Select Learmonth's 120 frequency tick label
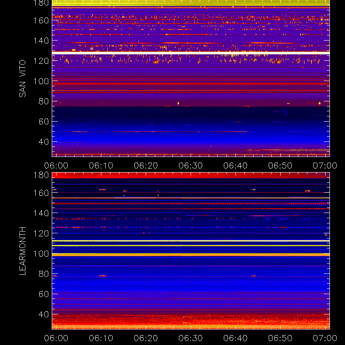The height and width of the screenshot is (345, 345). [x=41, y=233]
